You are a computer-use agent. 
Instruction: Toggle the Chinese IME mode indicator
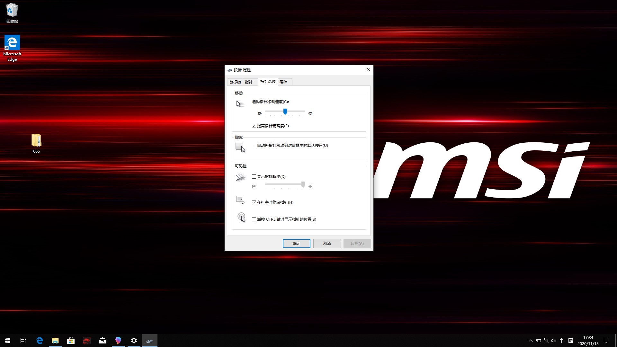point(562,341)
